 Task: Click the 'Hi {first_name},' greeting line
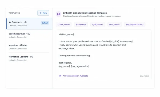(66, 35)
